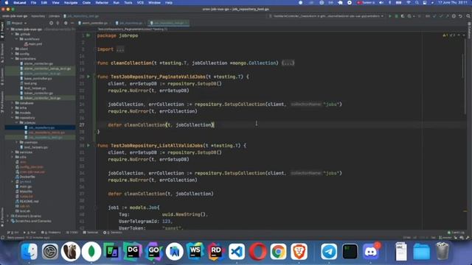Image resolution: width=472 pixels, height=265 pixels.
Task: Open the Problems tool window
Action: pyautogui.click(x=51, y=233)
